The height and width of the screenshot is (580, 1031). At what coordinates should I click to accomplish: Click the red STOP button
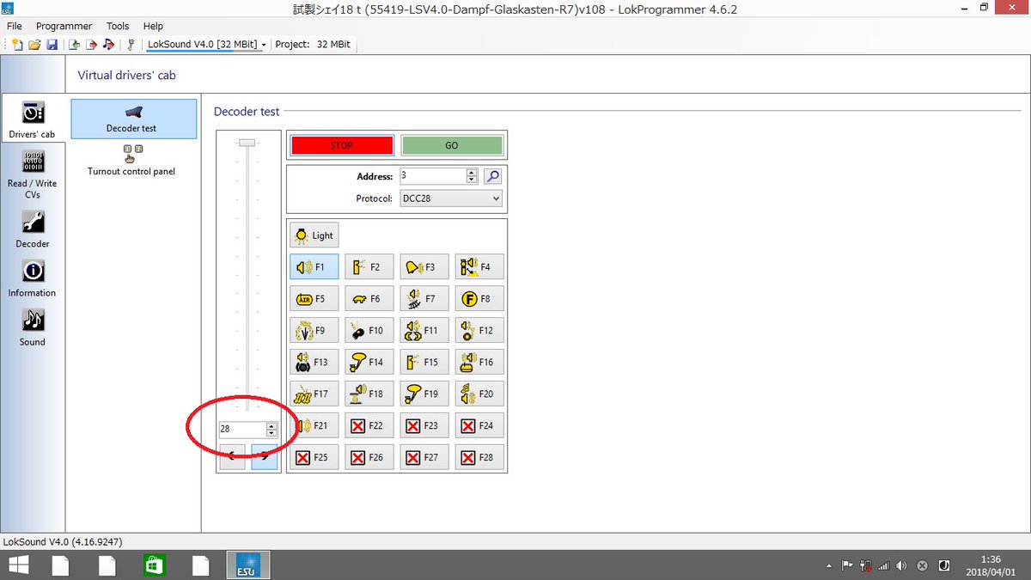pos(342,146)
